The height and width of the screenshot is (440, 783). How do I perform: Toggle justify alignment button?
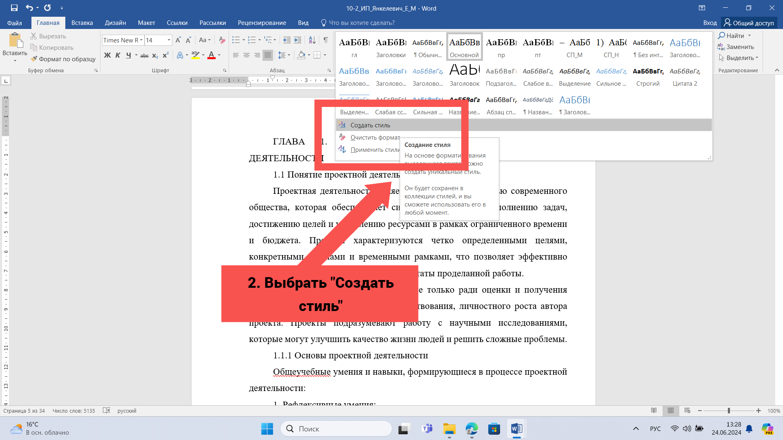click(268, 55)
